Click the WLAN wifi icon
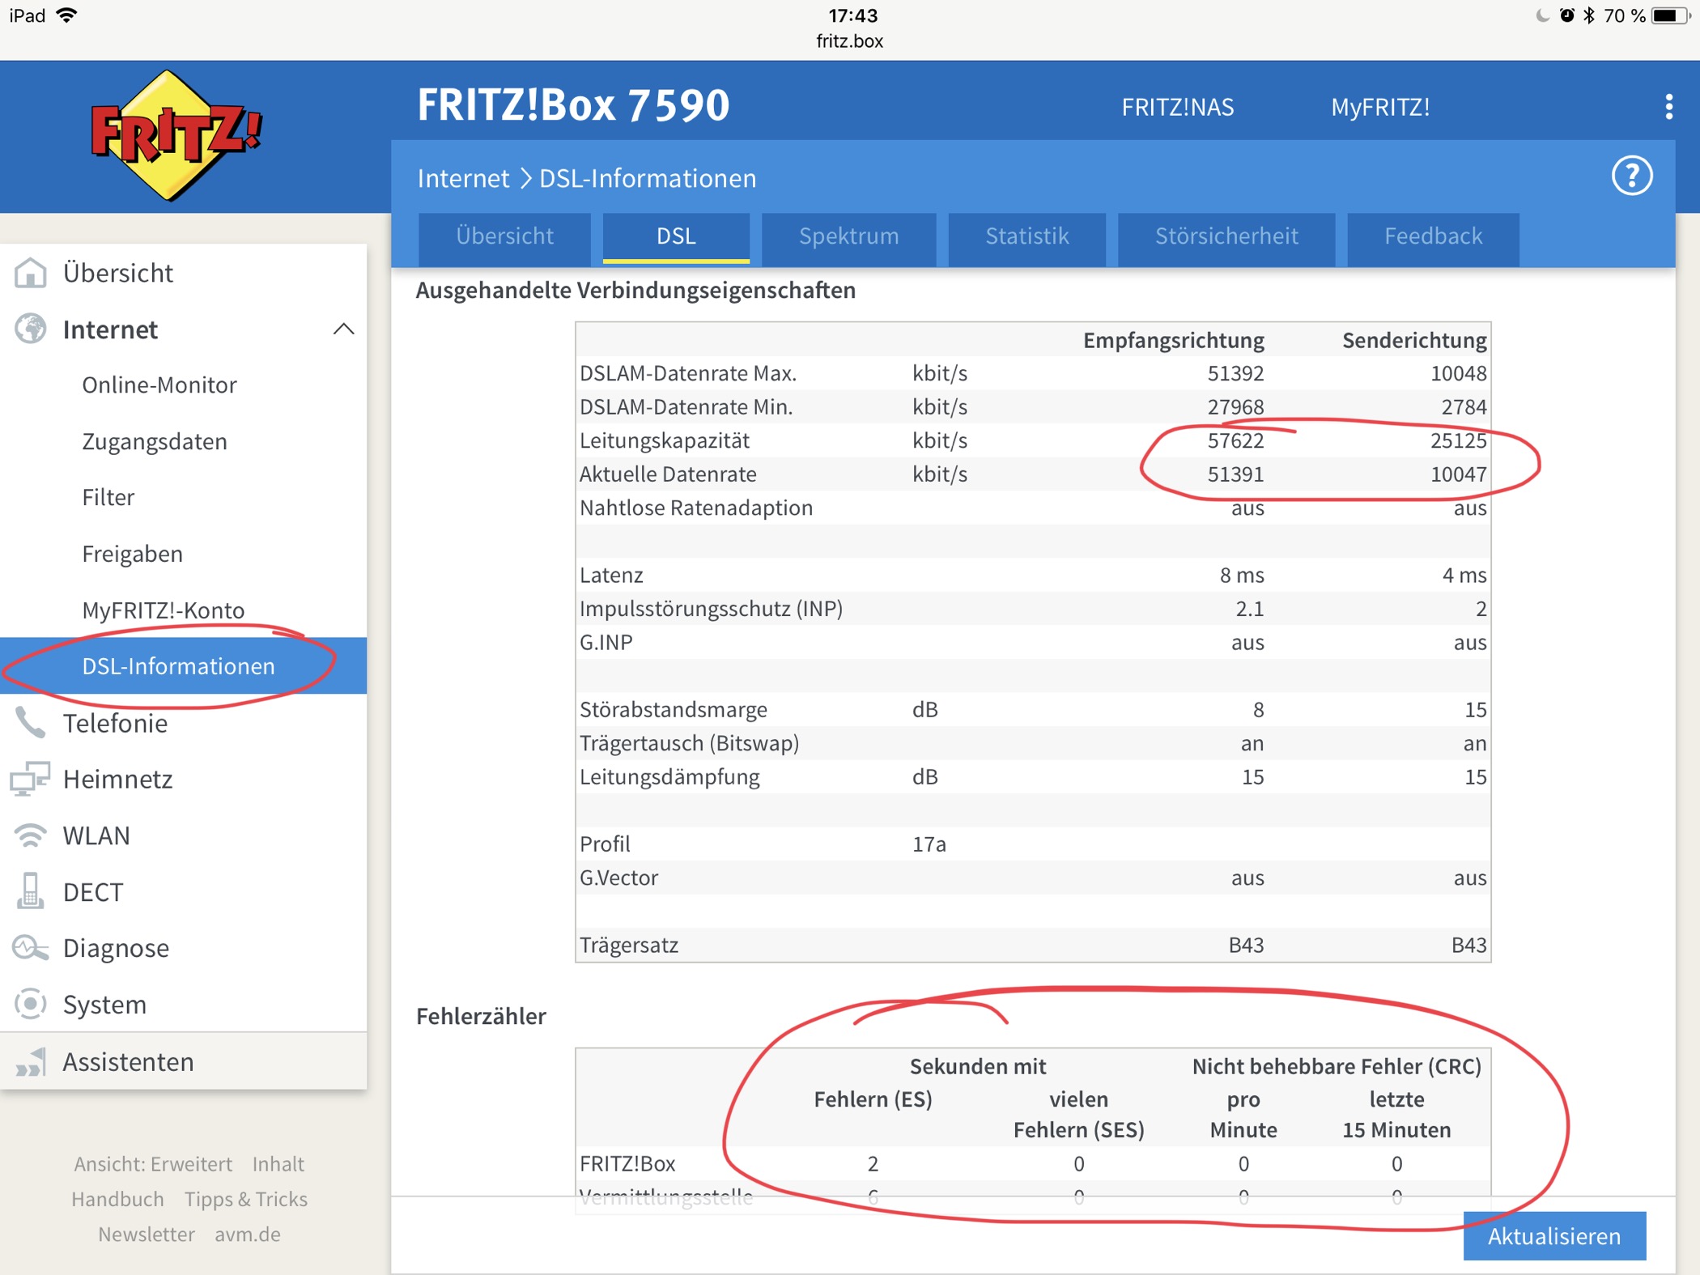Viewport: 1700px width, 1275px height. (31, 835)
